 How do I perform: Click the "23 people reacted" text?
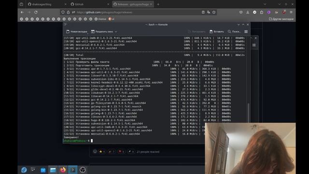[x=148, y=152]
